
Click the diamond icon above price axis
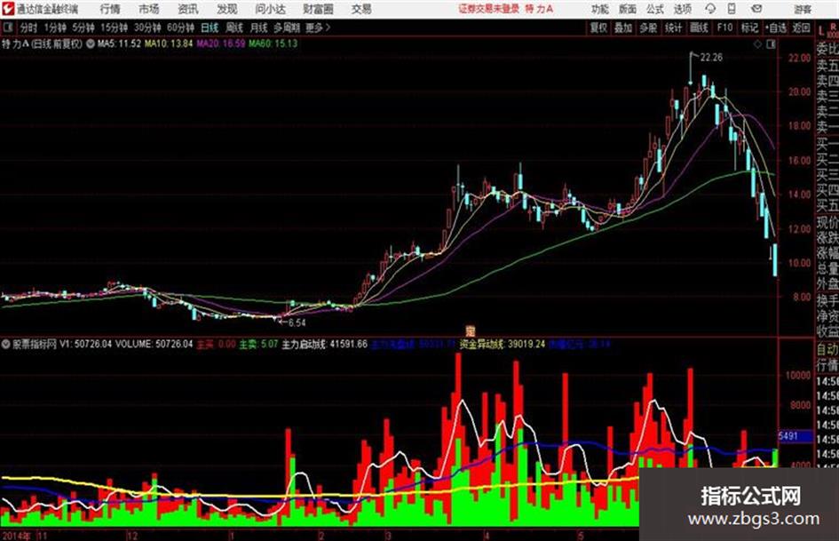[x=757, y=44]
